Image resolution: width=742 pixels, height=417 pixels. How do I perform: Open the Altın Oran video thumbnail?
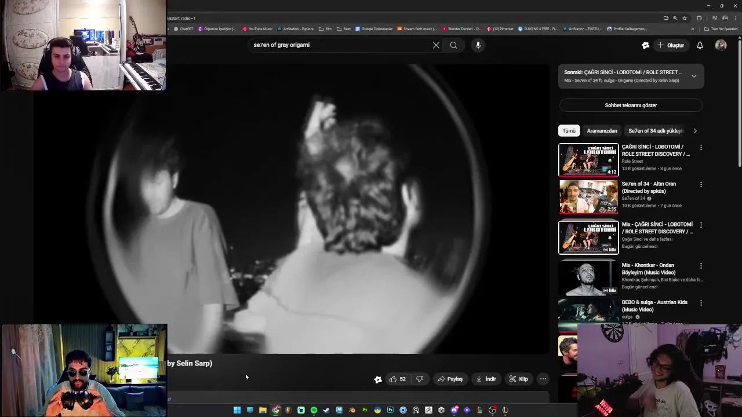[x=588, y=197]
